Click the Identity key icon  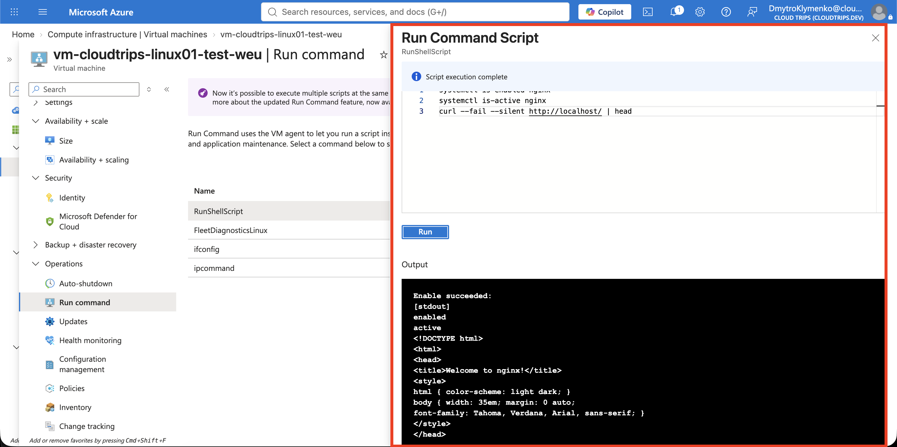[50, 198]
